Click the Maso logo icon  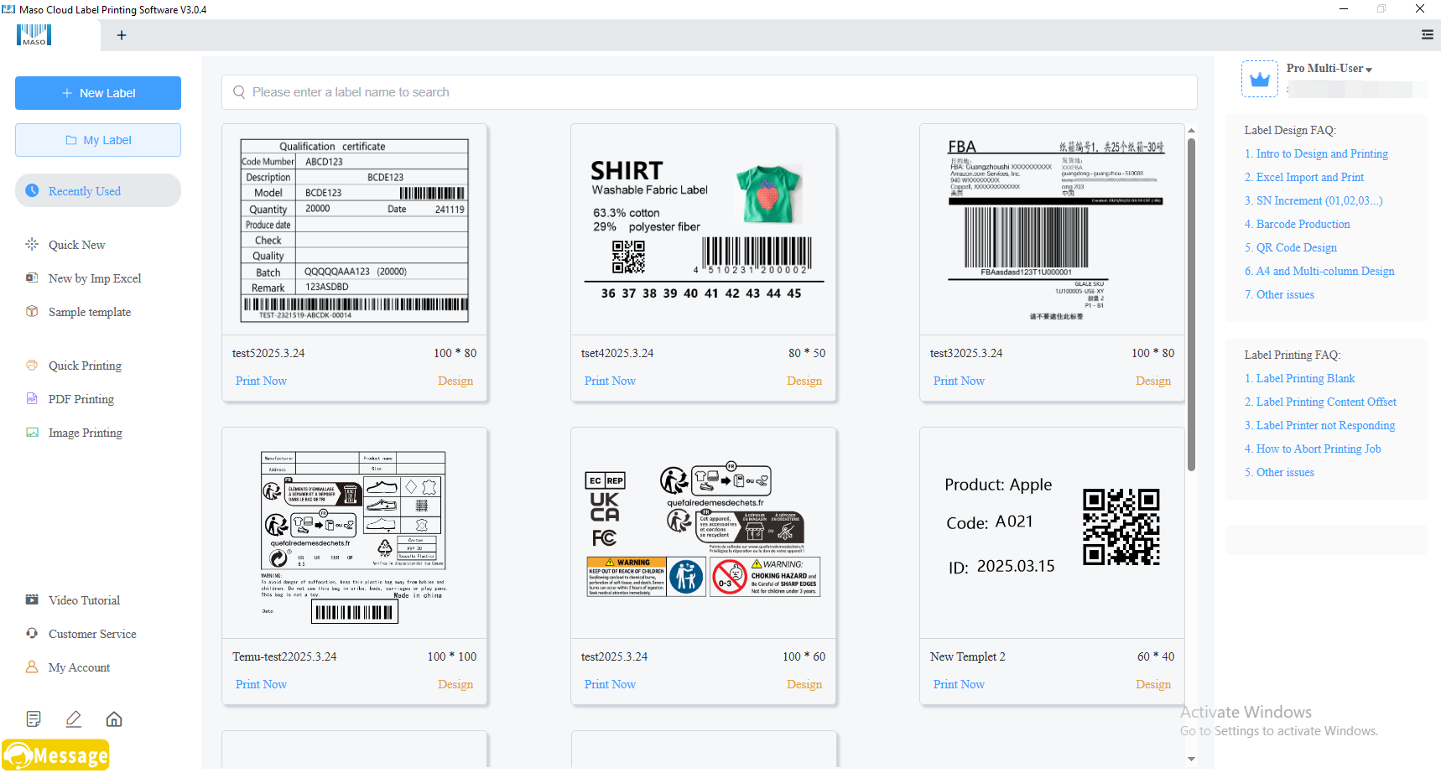(34, 35)
